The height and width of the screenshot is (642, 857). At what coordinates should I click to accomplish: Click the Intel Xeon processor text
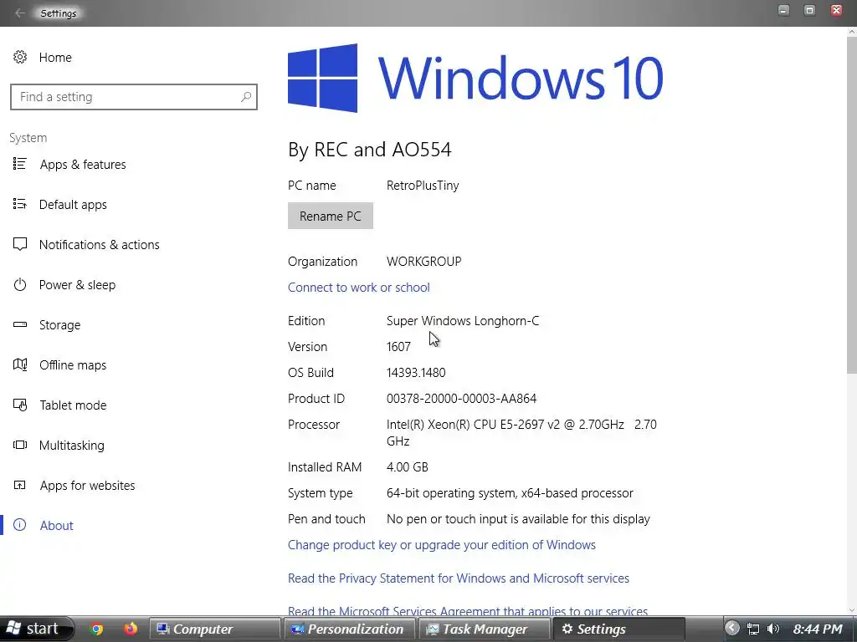(x=521, y=432)
